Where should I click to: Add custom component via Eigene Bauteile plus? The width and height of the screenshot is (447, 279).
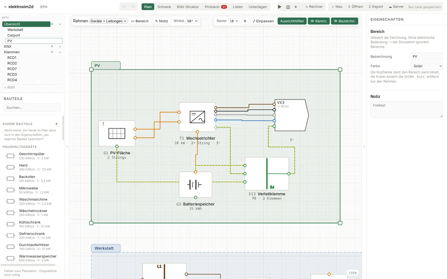(x=56, y=124)
